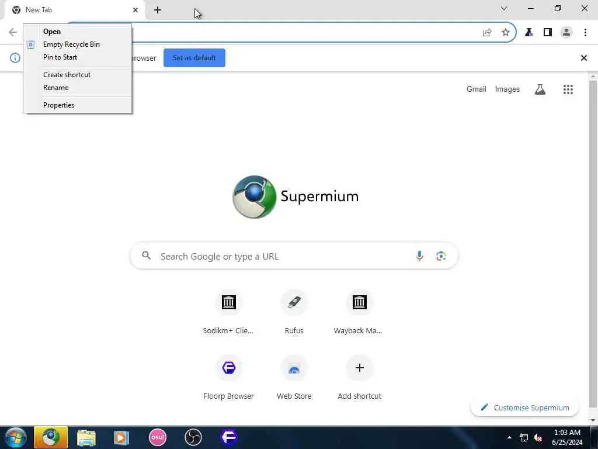Open the profile avatar icon

(x=566, y=33)
